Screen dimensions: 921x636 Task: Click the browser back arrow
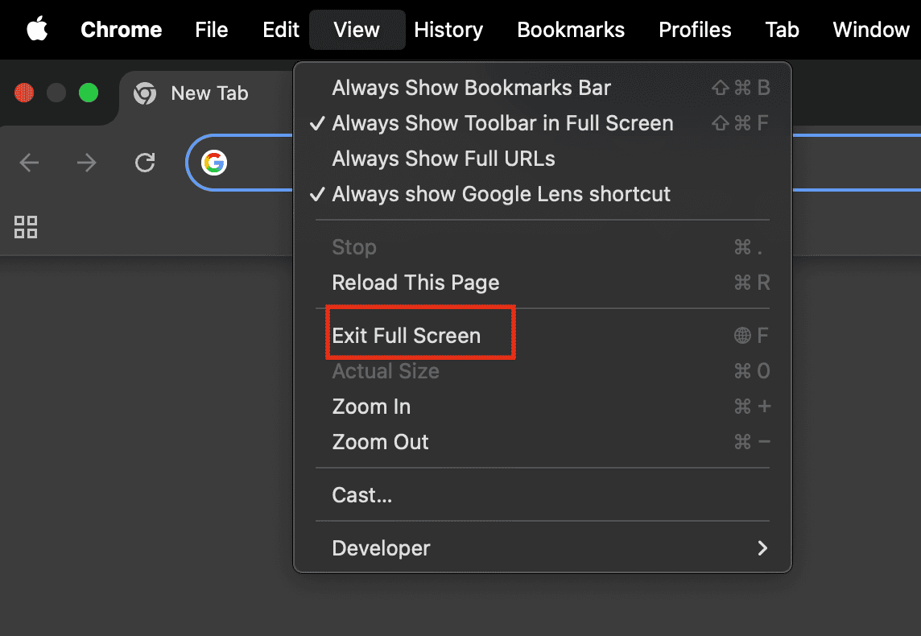point(29,163)
